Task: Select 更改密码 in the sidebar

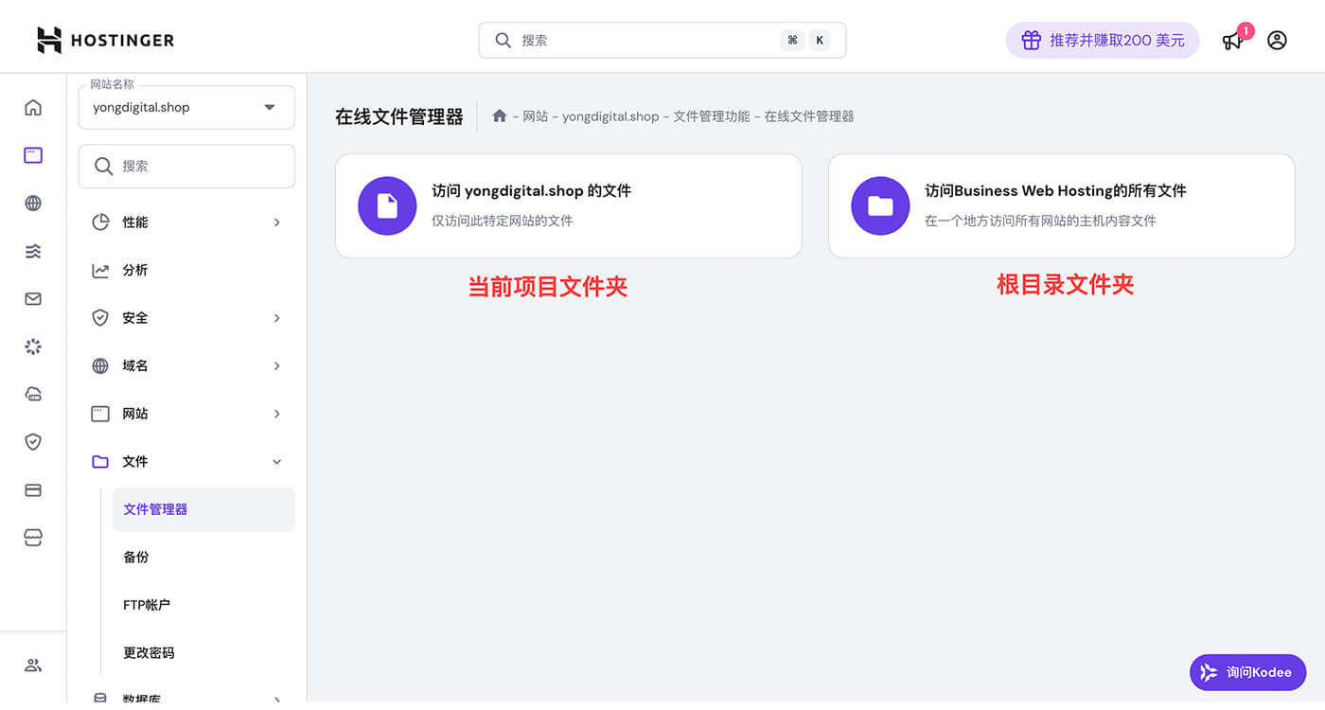Action: pos(203,652)
